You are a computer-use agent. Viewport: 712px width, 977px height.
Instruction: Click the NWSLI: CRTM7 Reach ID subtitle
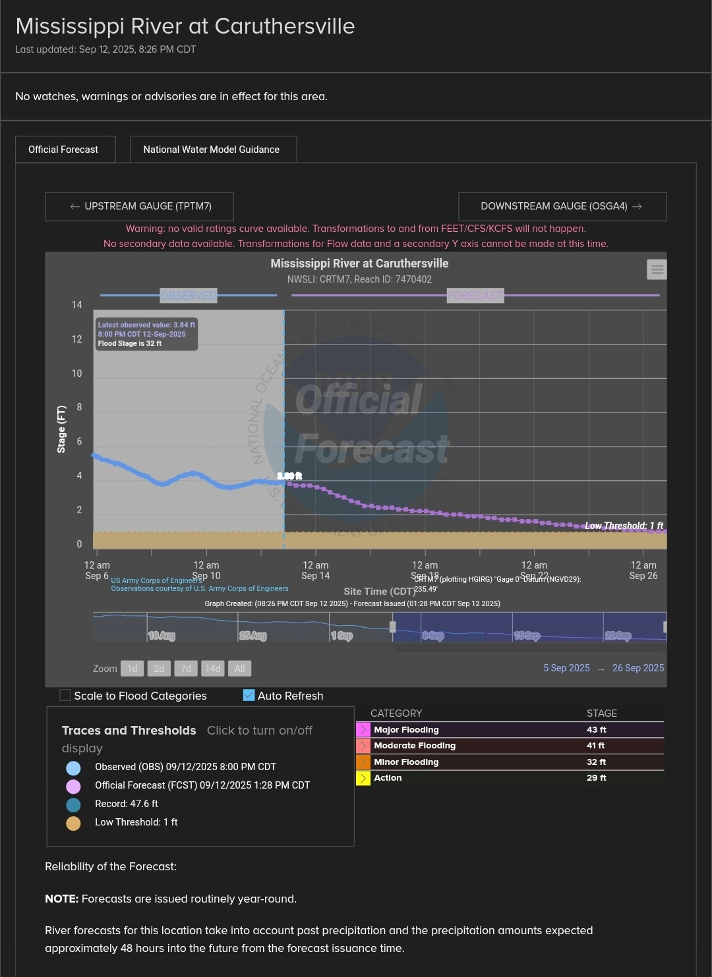click(359, 279)
